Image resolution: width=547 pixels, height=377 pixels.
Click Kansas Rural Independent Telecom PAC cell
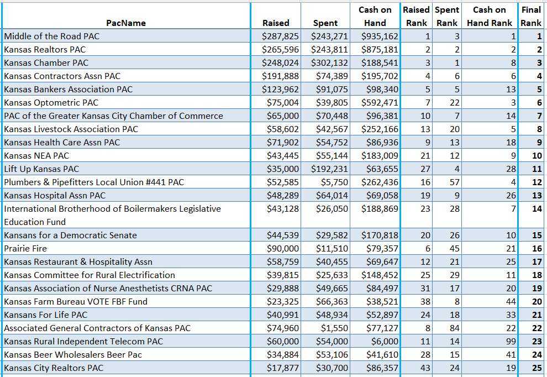tap(126, 341)
